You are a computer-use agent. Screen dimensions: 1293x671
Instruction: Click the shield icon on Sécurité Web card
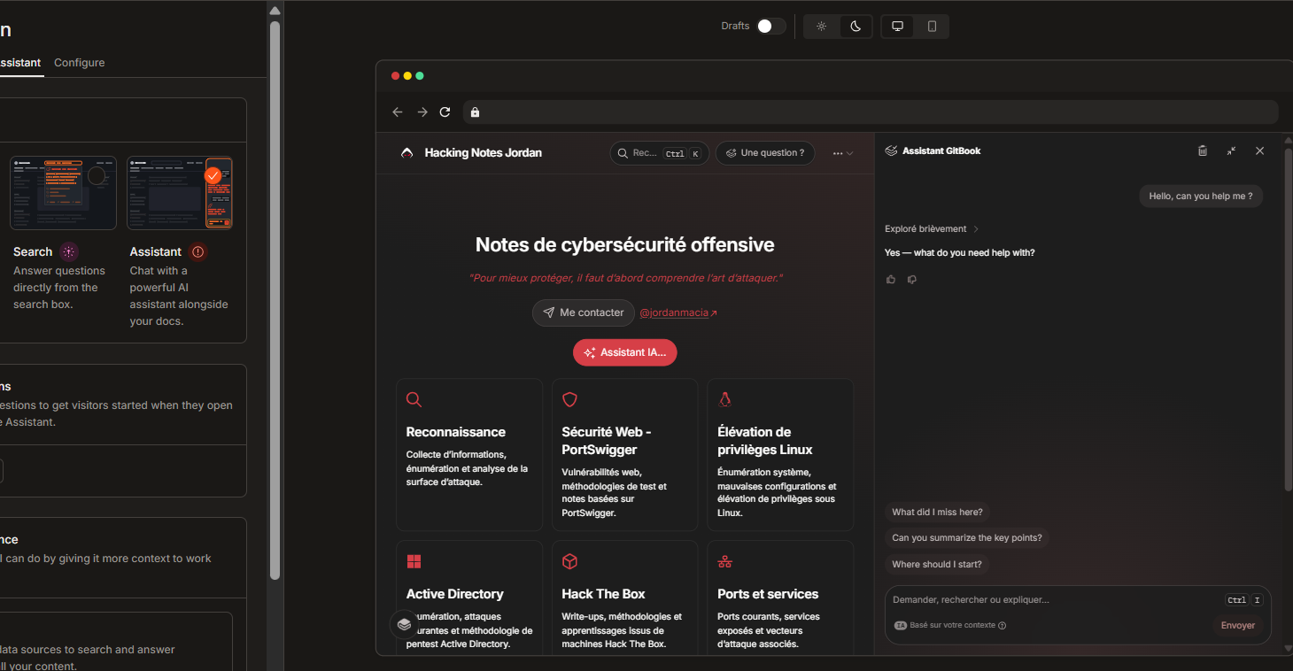pyautogui.click(x=569, y=400)
